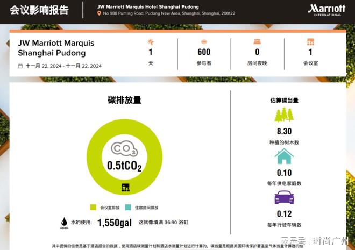This screenshot has width=355, height=250.
Task: Click the 种植的树木数 label
Action: [284, 142]
